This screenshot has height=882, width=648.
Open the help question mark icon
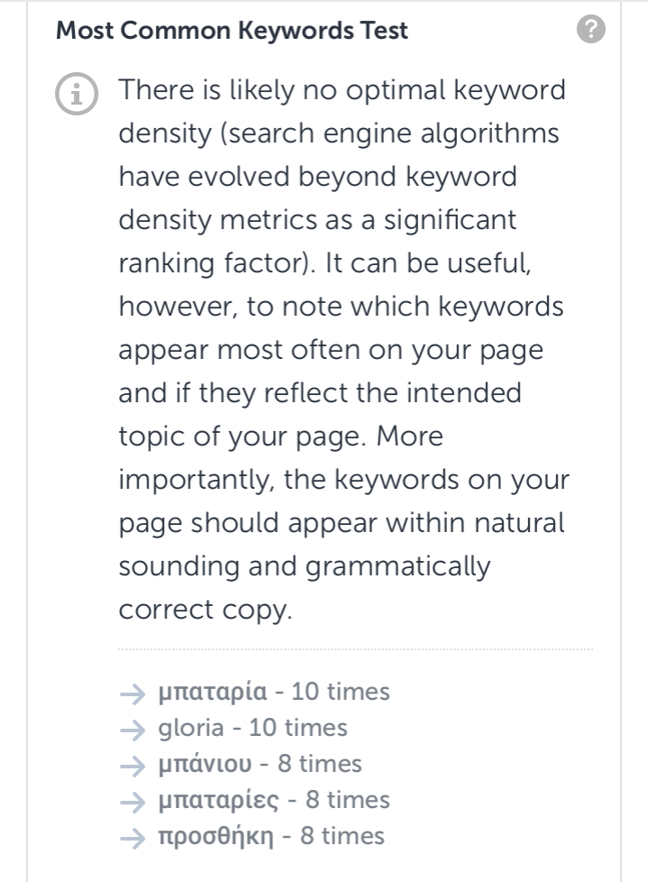(590, 29)
